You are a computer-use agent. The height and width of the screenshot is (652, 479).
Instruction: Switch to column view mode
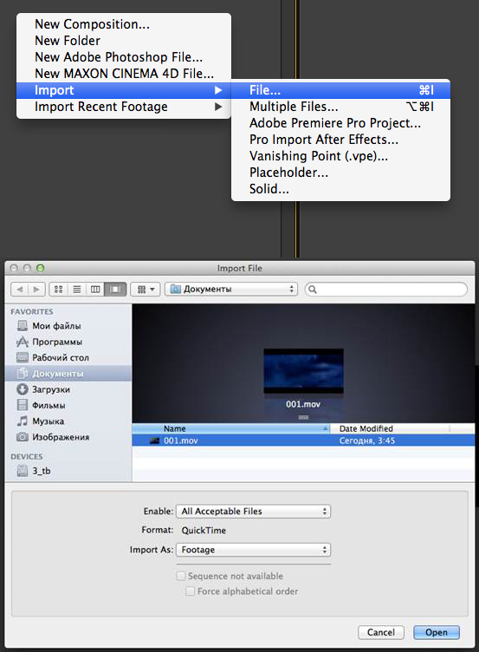point(95,289)
